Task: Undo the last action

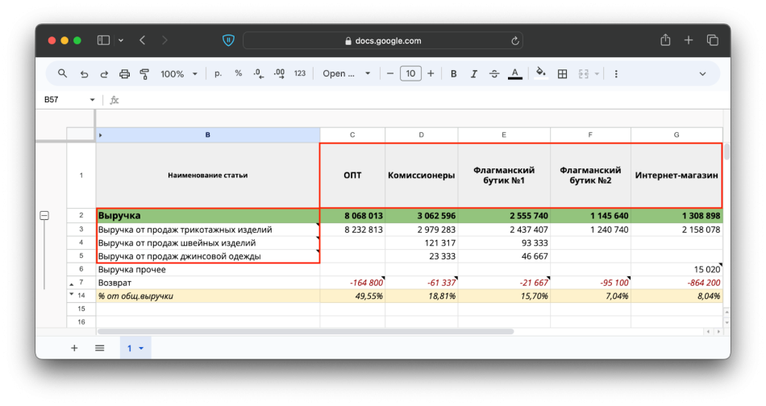Action: [84, 73]
